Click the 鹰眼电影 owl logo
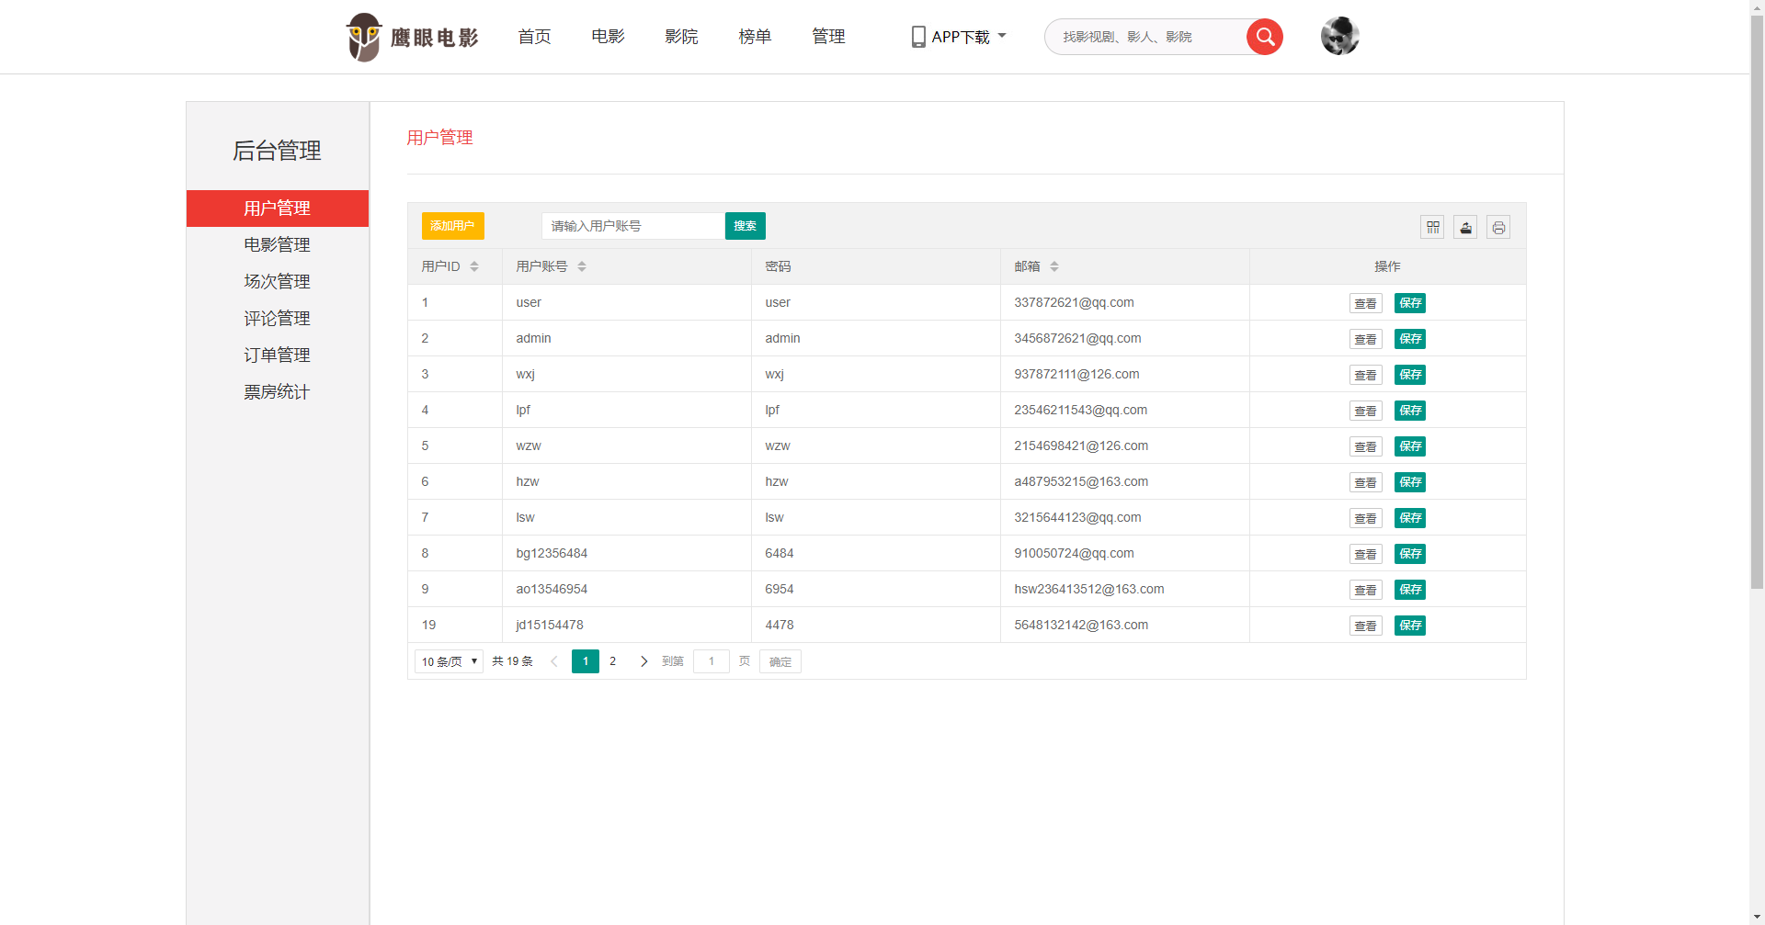 412,37
